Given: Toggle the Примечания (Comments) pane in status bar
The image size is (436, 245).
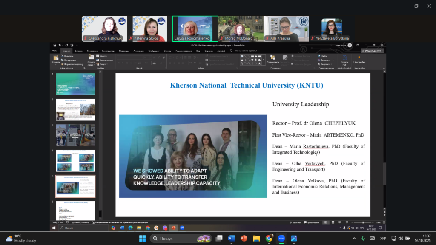Looking at the screenshot, I should tap(312, 222).
